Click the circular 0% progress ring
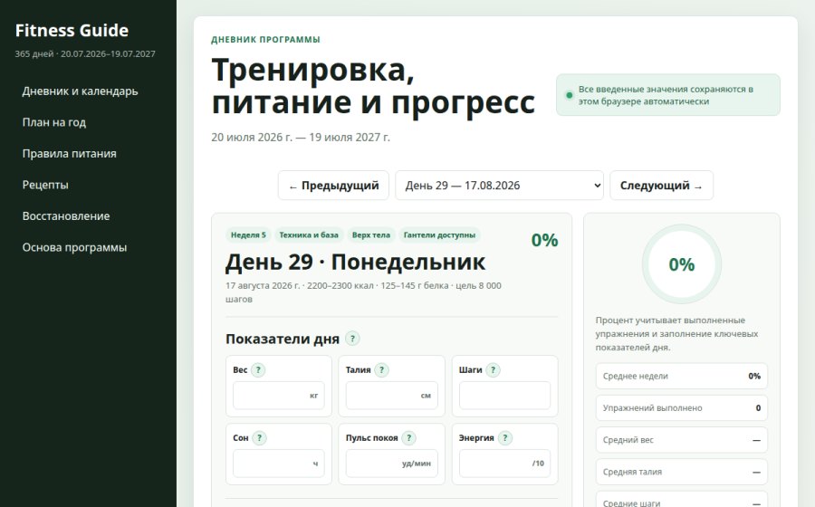The image size is (815, 507). click(681, 264)
